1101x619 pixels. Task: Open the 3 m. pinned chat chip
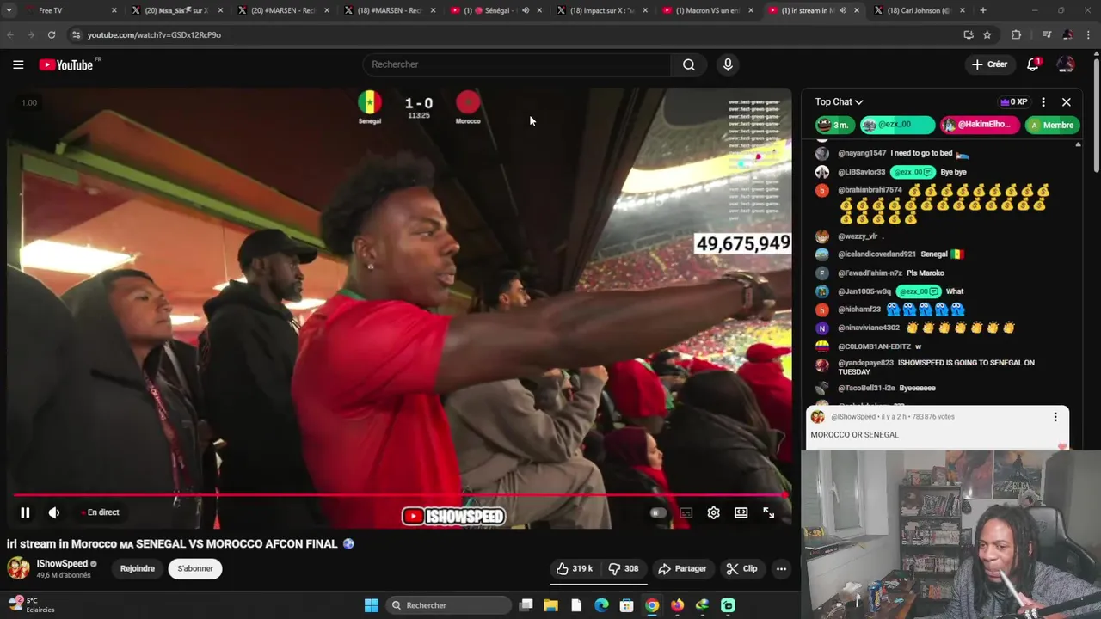[x=835, y=125]
